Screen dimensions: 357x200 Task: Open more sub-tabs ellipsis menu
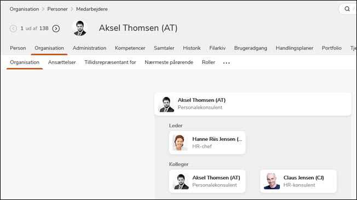226,62
